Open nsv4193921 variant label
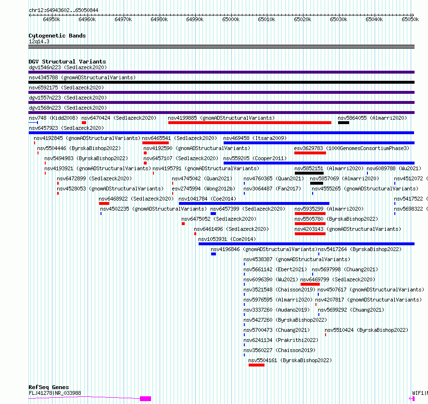The width and height of the screenshot is (428, 404). coord(98,168)
